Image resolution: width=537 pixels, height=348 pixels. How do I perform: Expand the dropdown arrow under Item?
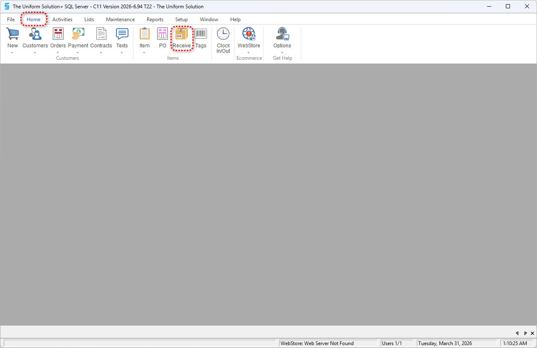[x=144, y=53]
